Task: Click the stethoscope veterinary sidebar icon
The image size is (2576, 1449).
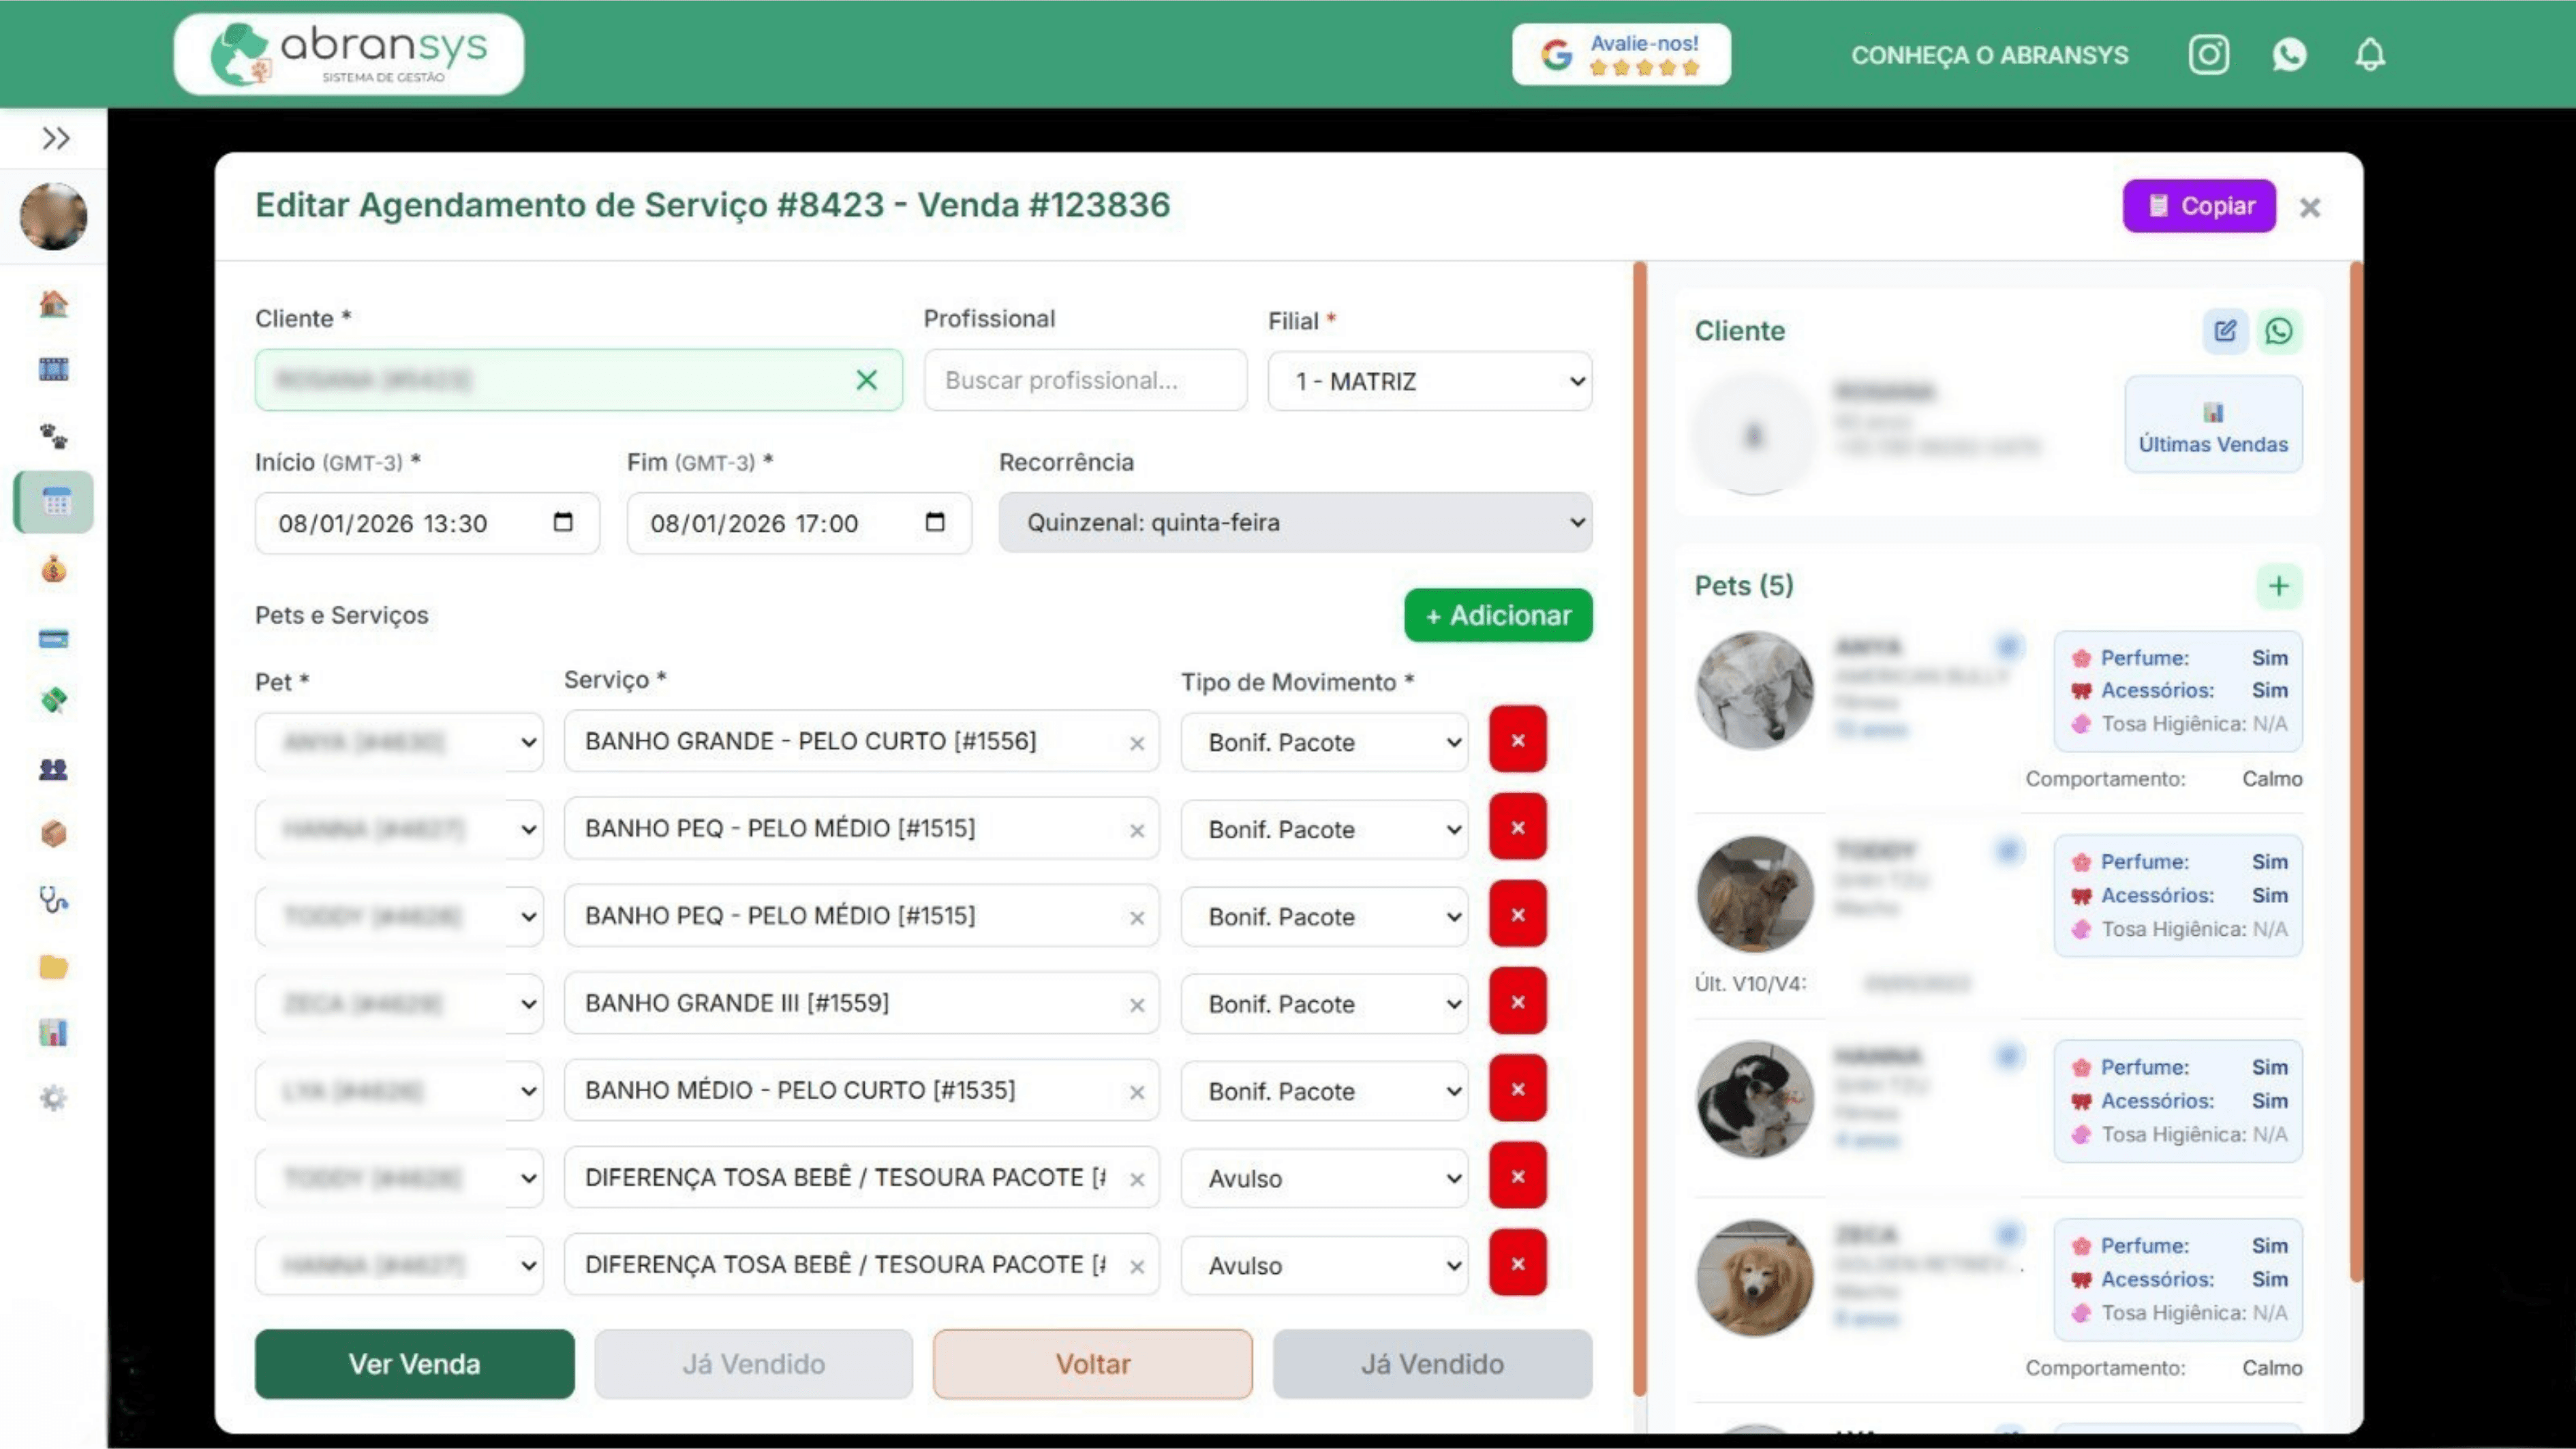Action: pyautogui.click(x=54, y=900)
